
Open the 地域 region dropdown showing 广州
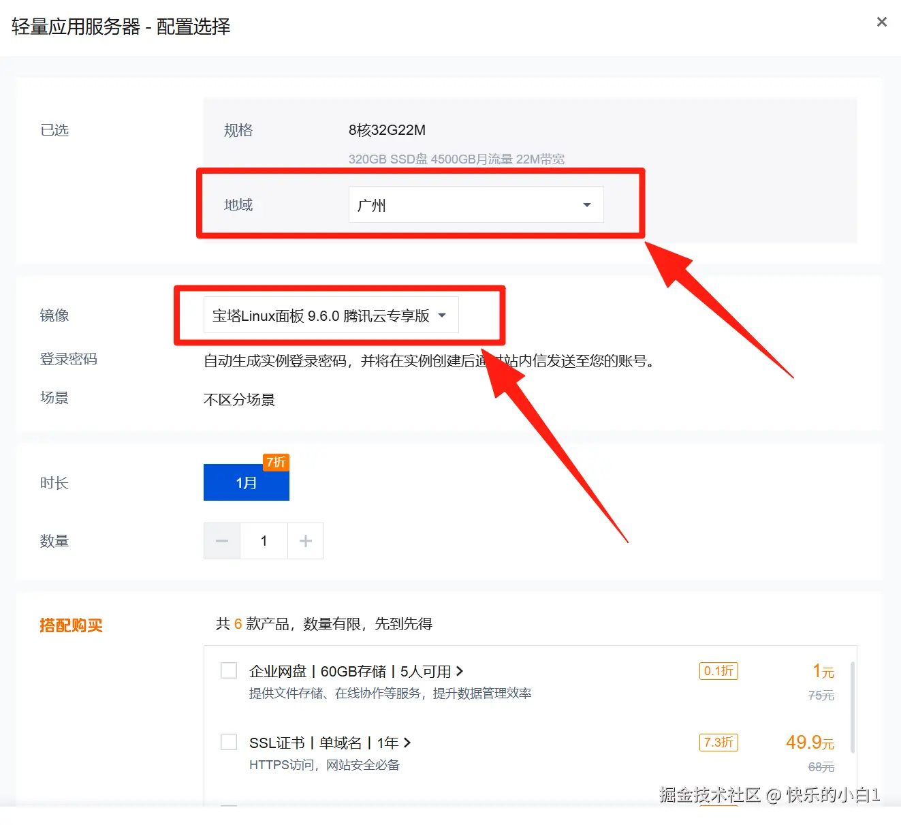[476, 204]
